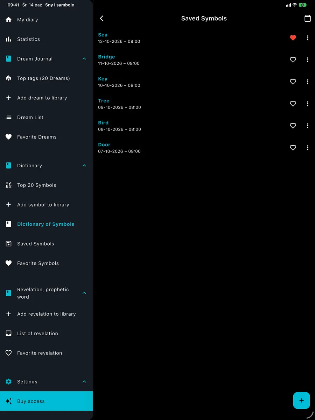Open My diary from the sidebar

[46, 20]
